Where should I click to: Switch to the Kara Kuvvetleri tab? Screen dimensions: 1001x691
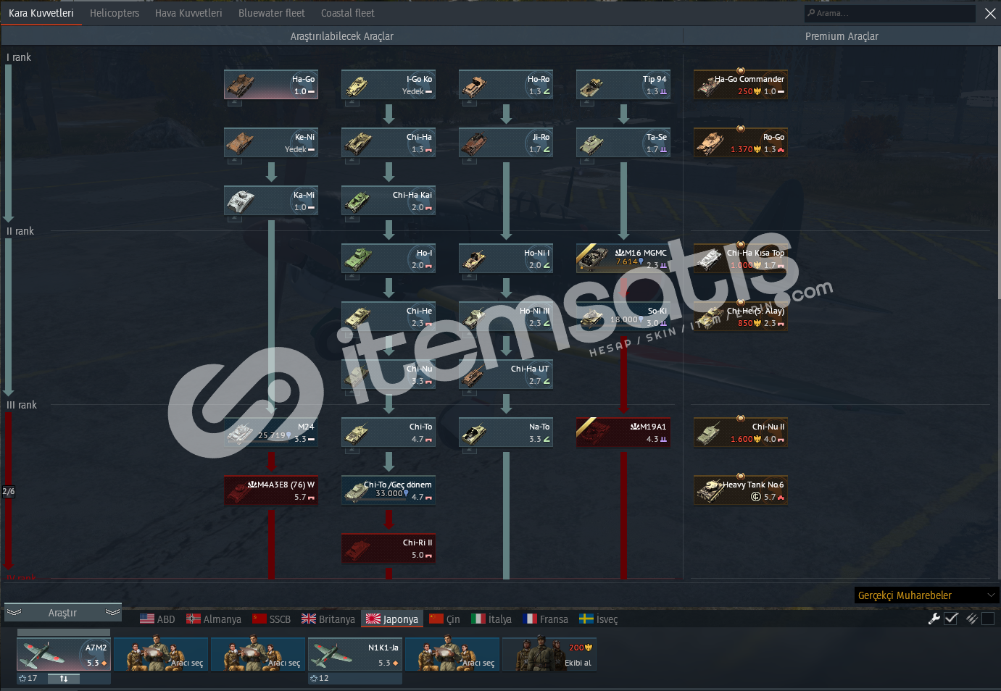pos(41,13)
